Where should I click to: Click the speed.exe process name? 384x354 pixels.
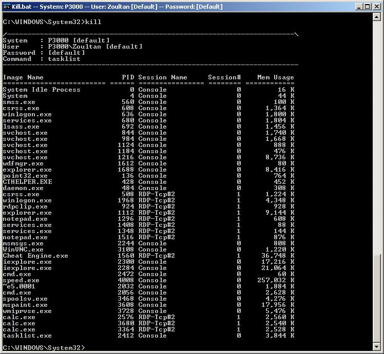click(21, 280)
